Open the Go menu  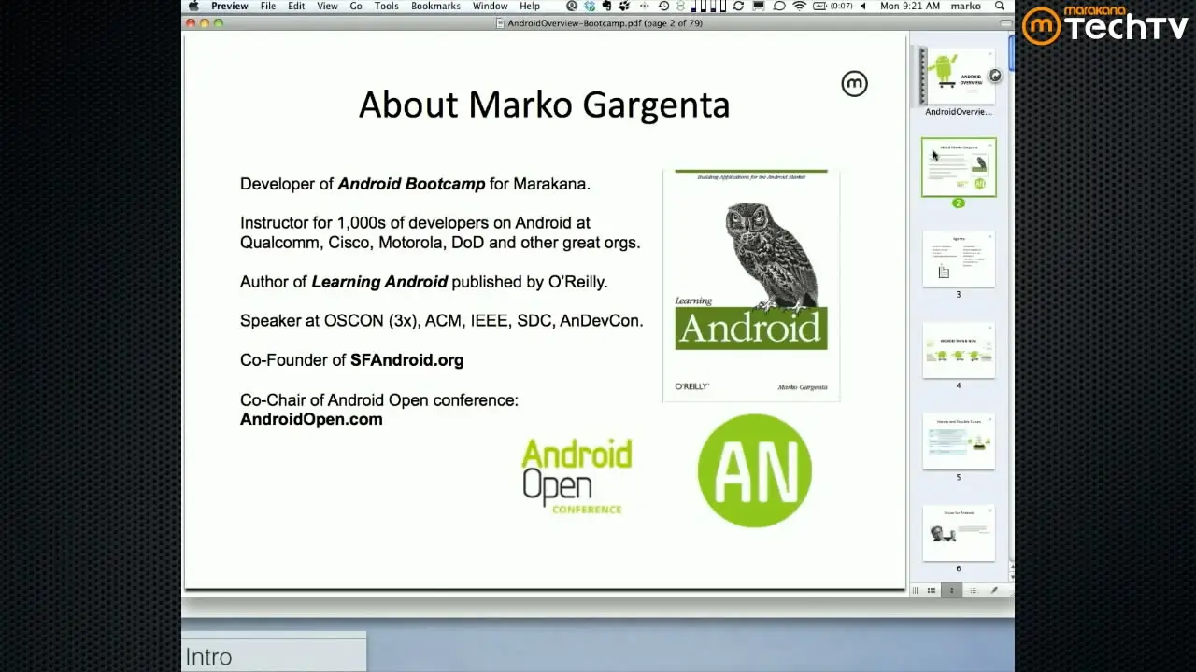pyautogui.click(x=356, y=6)
